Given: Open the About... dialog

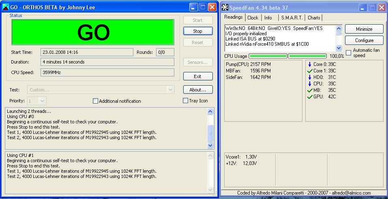Looking at the screenshot, I should pyautogui.click(x=198, y=90).
